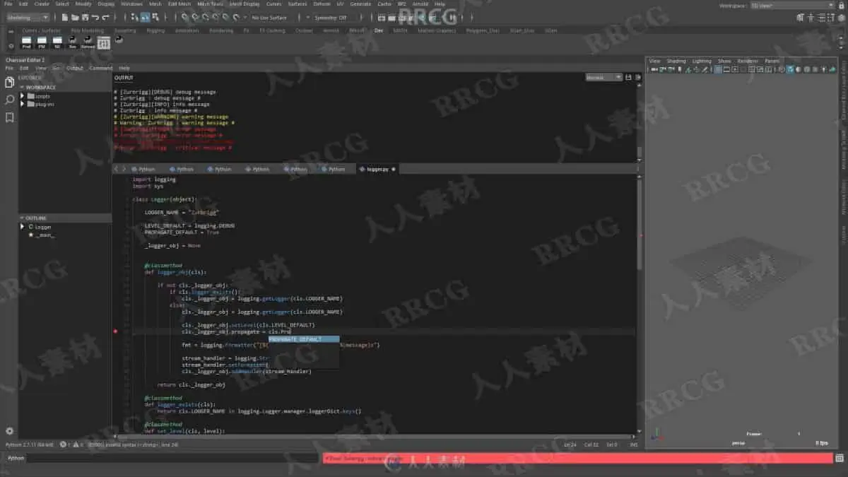Click the clear output icon beside save
Screen dimensions: 848x477
[637, 77]
